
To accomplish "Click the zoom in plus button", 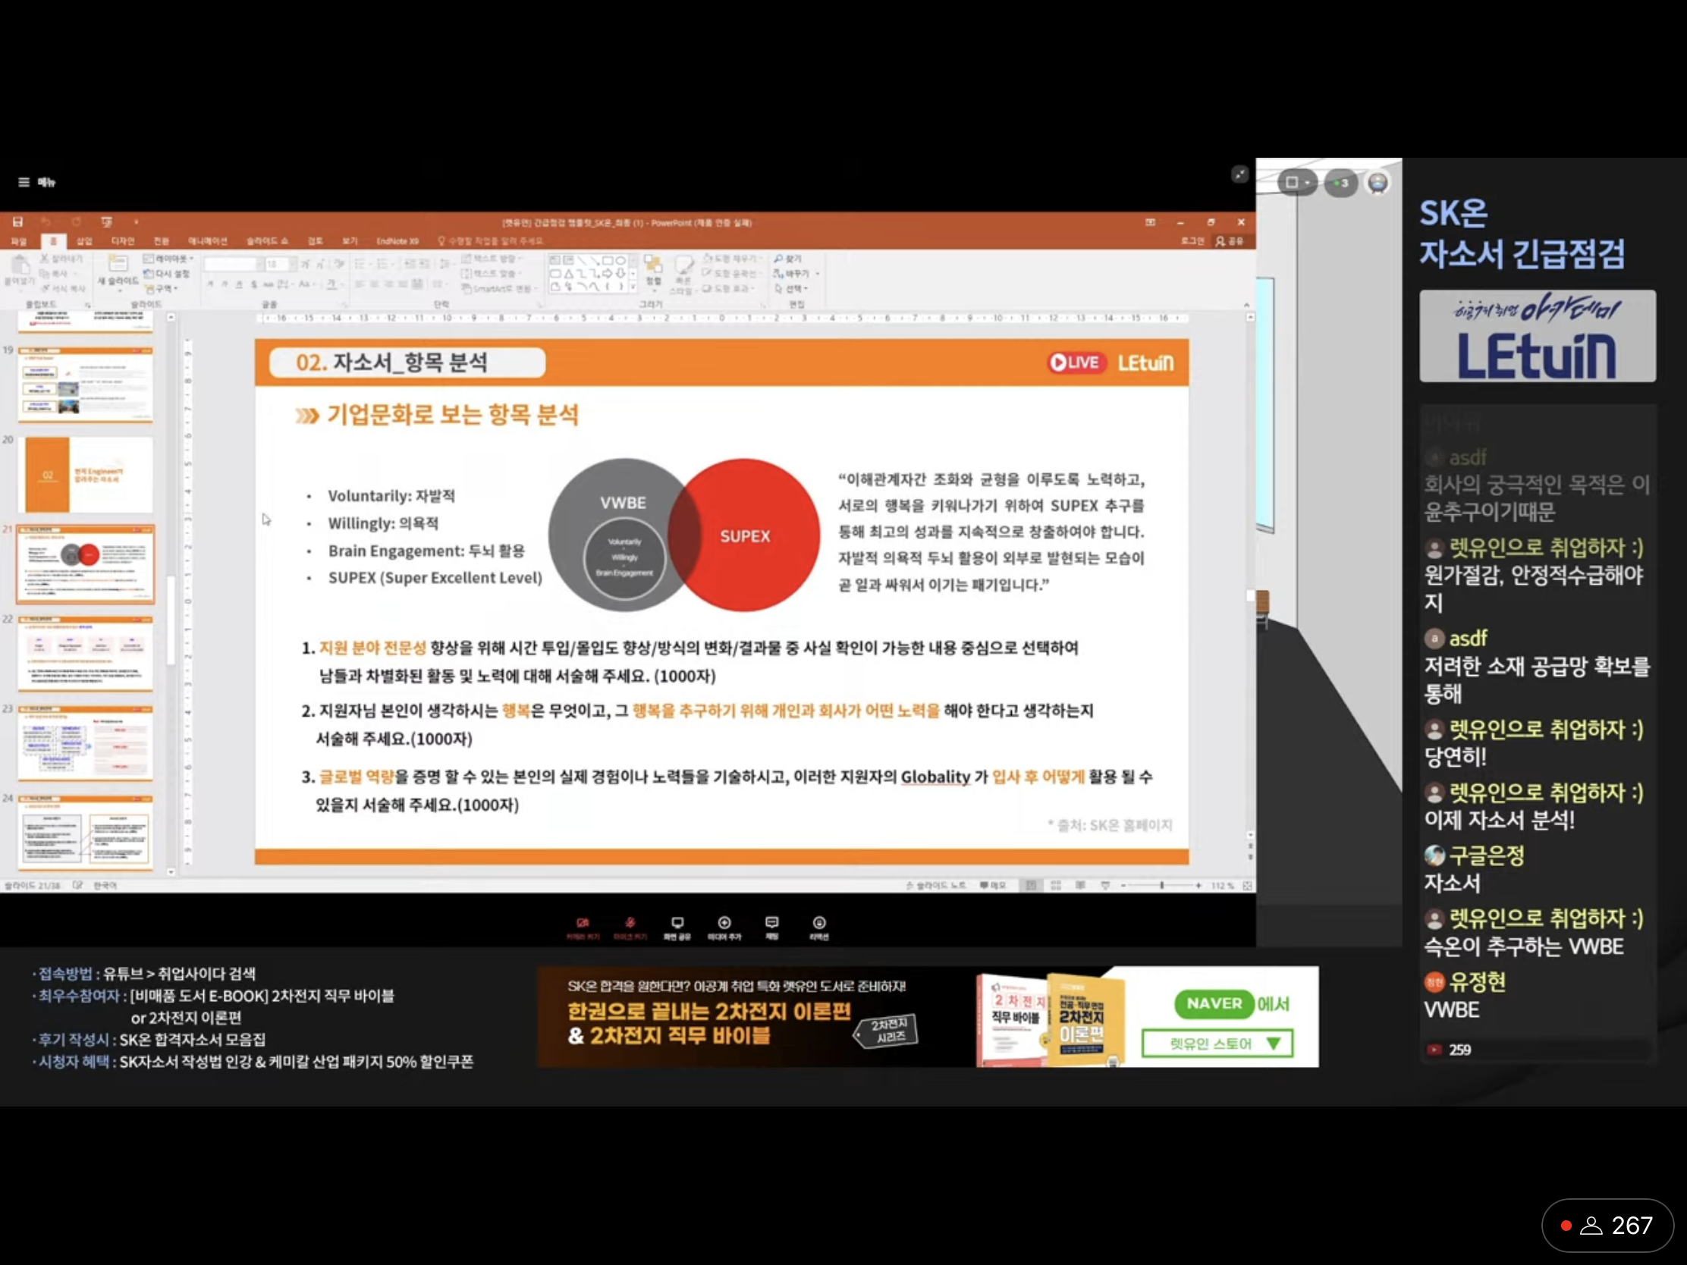I will click(x=1198, y=885).
